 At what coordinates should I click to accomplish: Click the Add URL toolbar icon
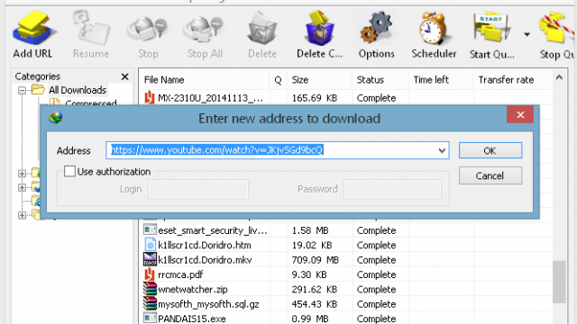tap(33, 34)
